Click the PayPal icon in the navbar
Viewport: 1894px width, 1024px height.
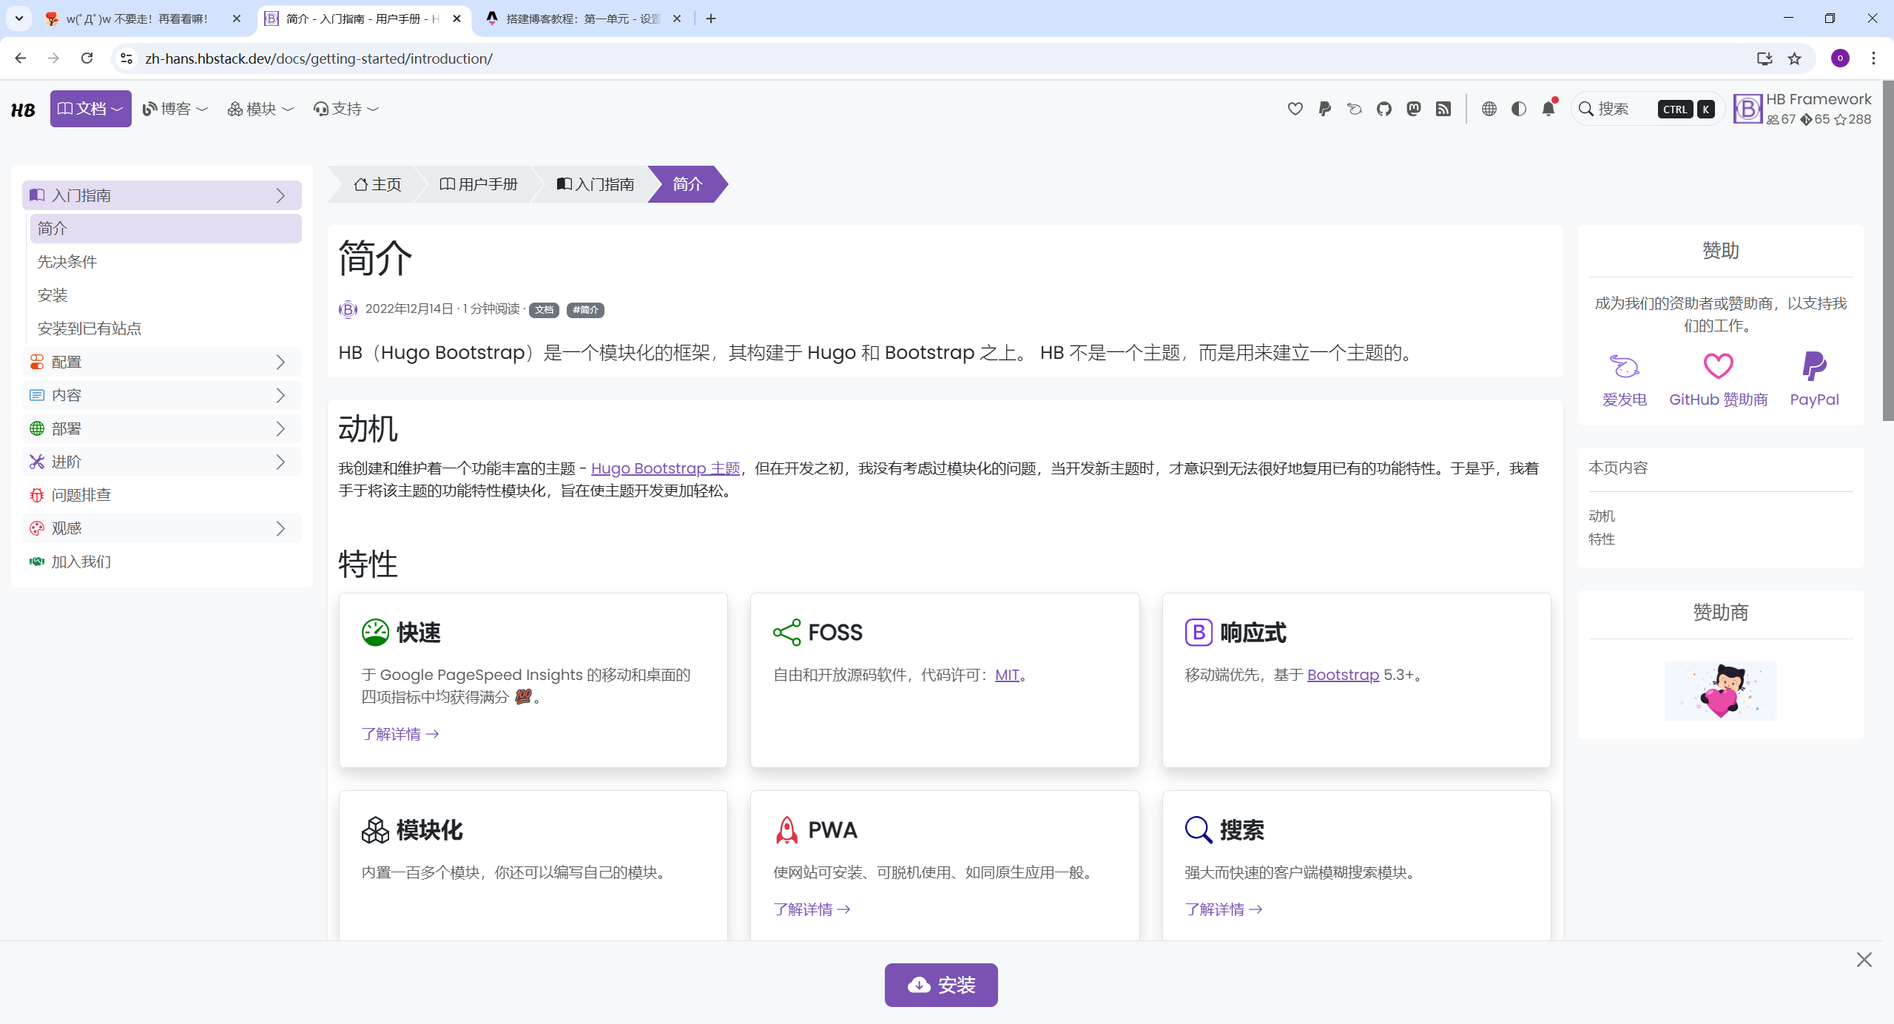click(x=1324, y=109)
